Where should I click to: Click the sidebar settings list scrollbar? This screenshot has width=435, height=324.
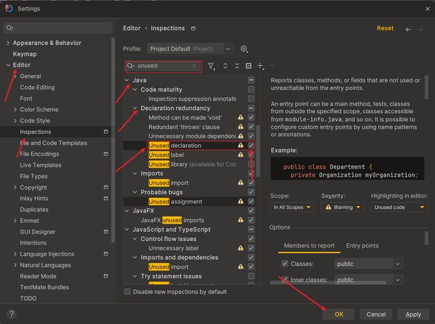pyautogui.click(x=113, y=140)
